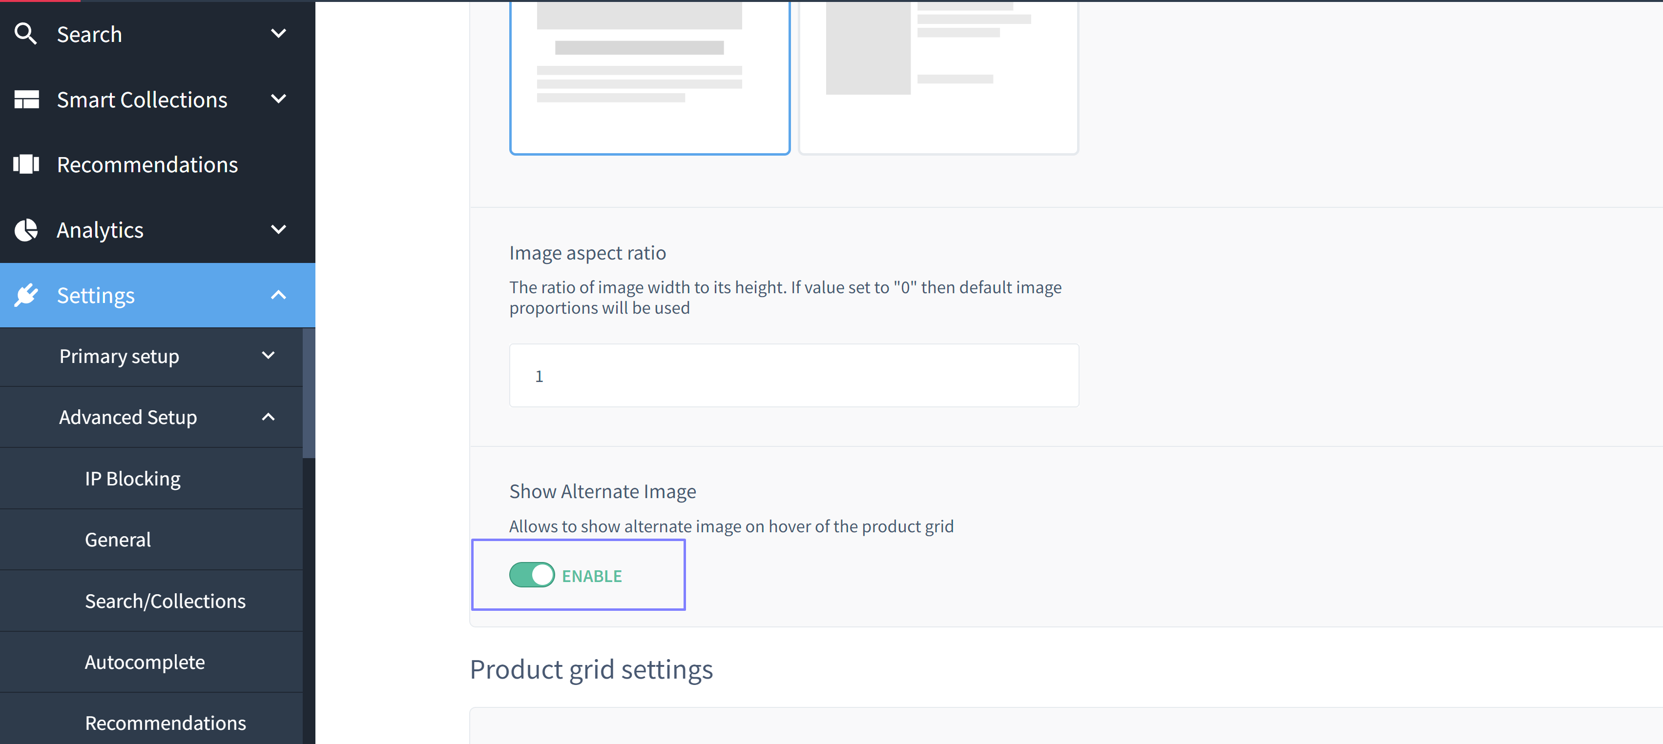1663x744 pixels.
Task: Expand the Search menu chevron
Action: (x=278, y=34)
